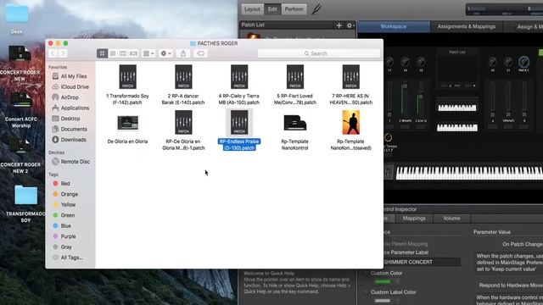Click the MainStage tuner icon
This screenshot has width=543, height=305.
(316, 9)
